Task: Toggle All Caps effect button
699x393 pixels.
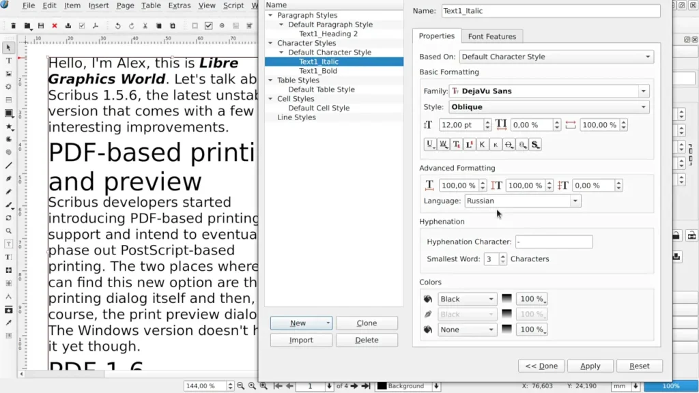Action: point(483,145)
